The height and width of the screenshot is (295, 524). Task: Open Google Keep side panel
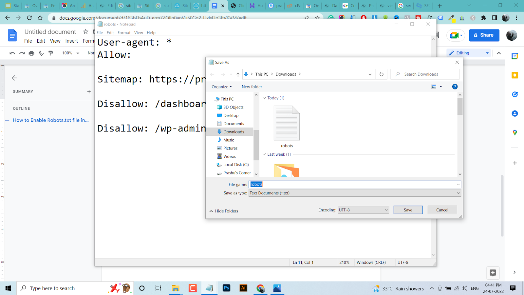click(515, 75)
